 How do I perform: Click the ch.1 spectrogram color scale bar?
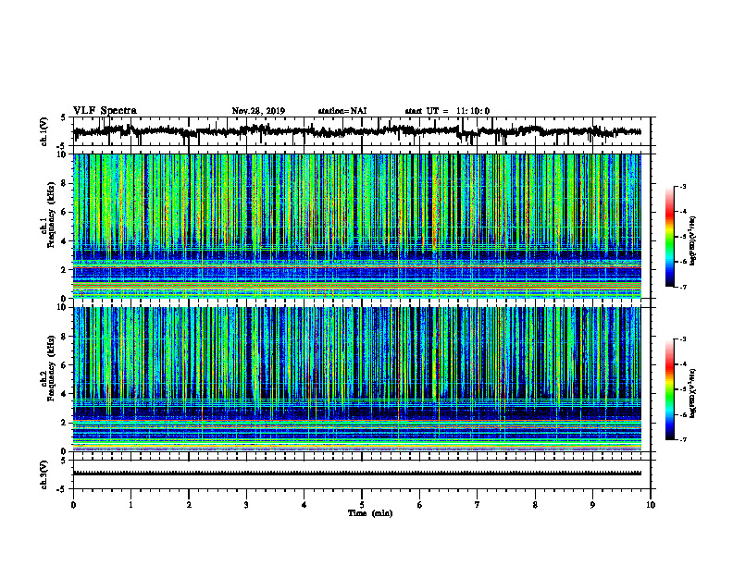tap(669, 237)
